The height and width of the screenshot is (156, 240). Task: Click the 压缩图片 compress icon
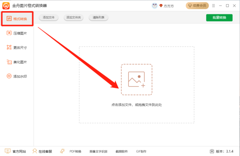pos(9,33)
